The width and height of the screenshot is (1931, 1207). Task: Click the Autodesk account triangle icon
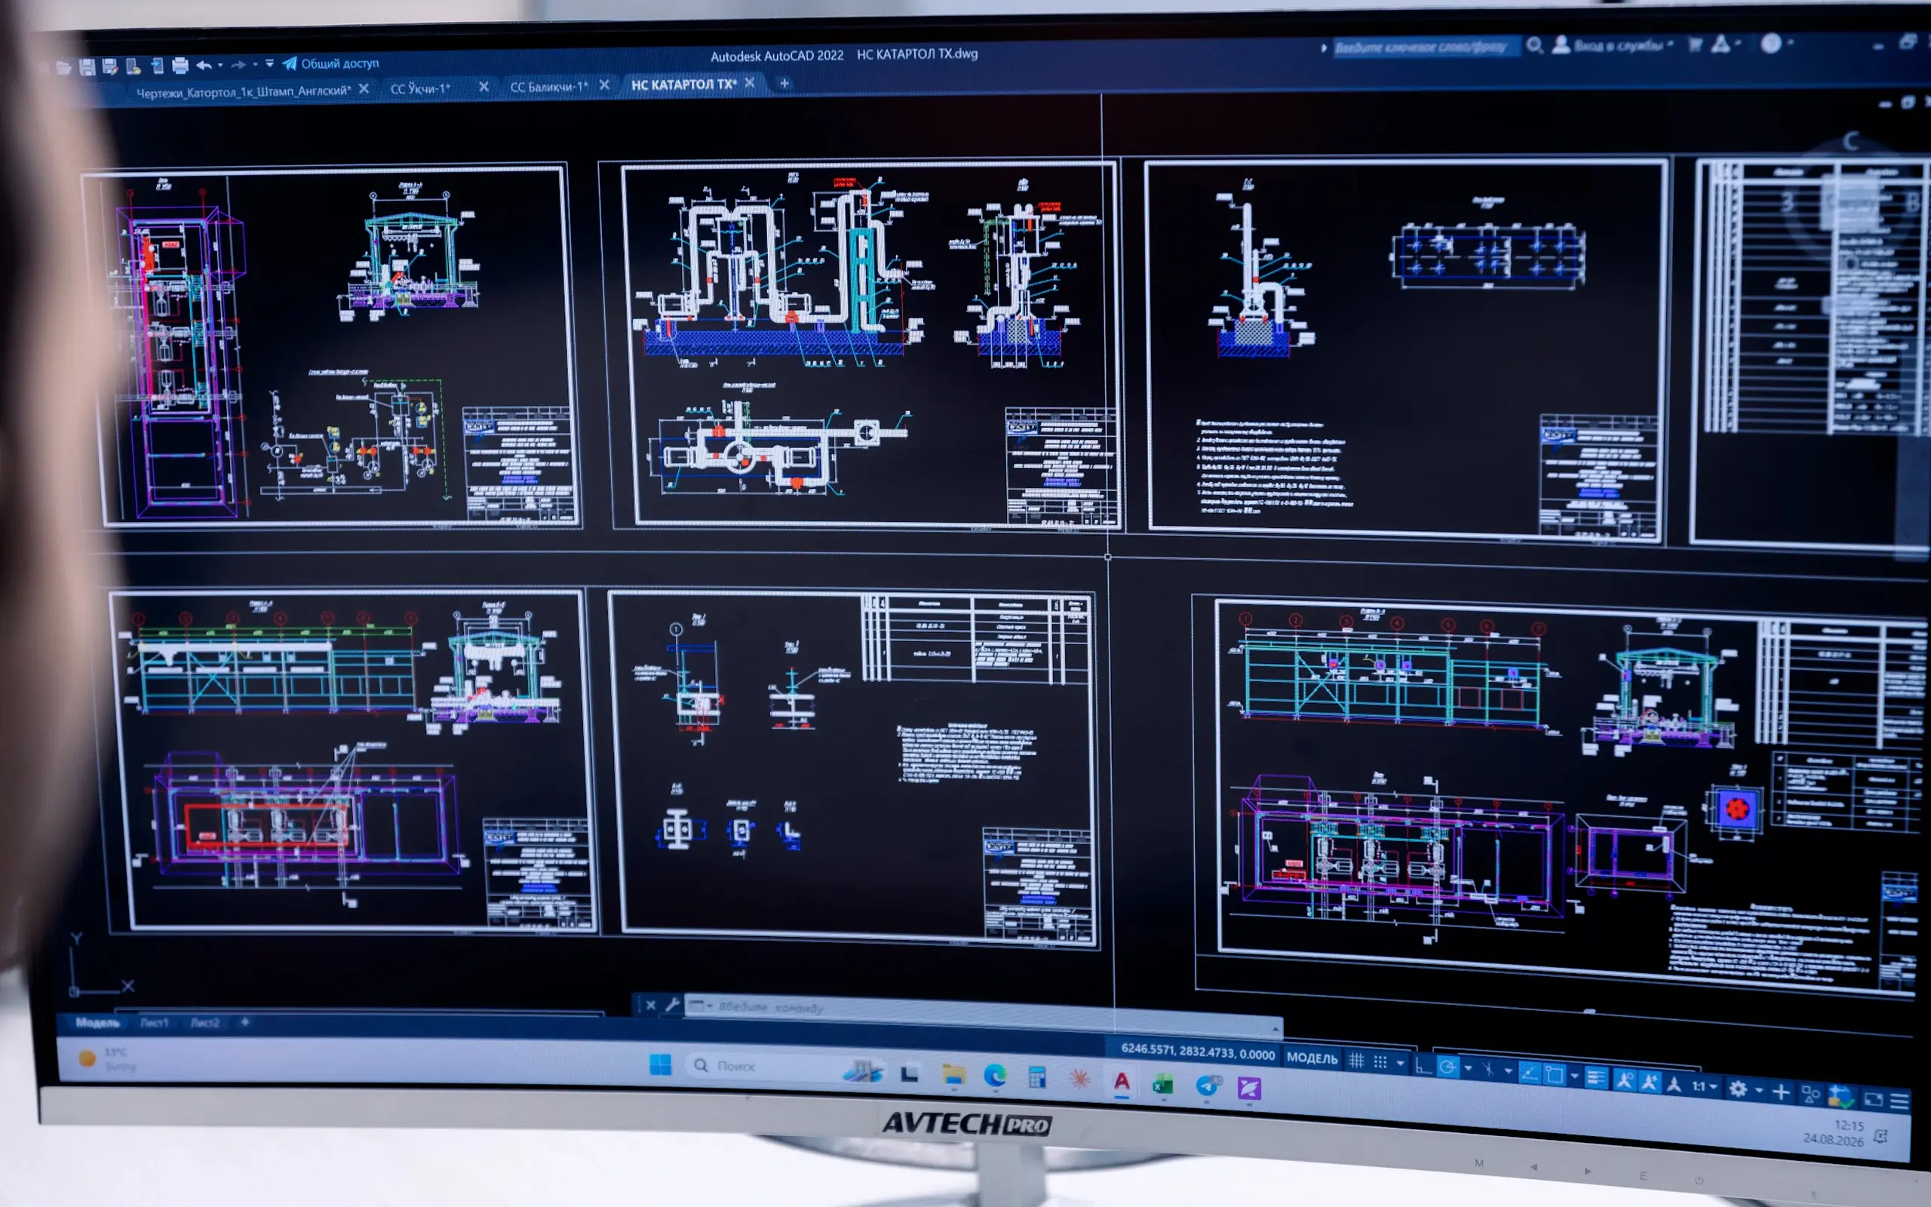tap(1721, 44)
